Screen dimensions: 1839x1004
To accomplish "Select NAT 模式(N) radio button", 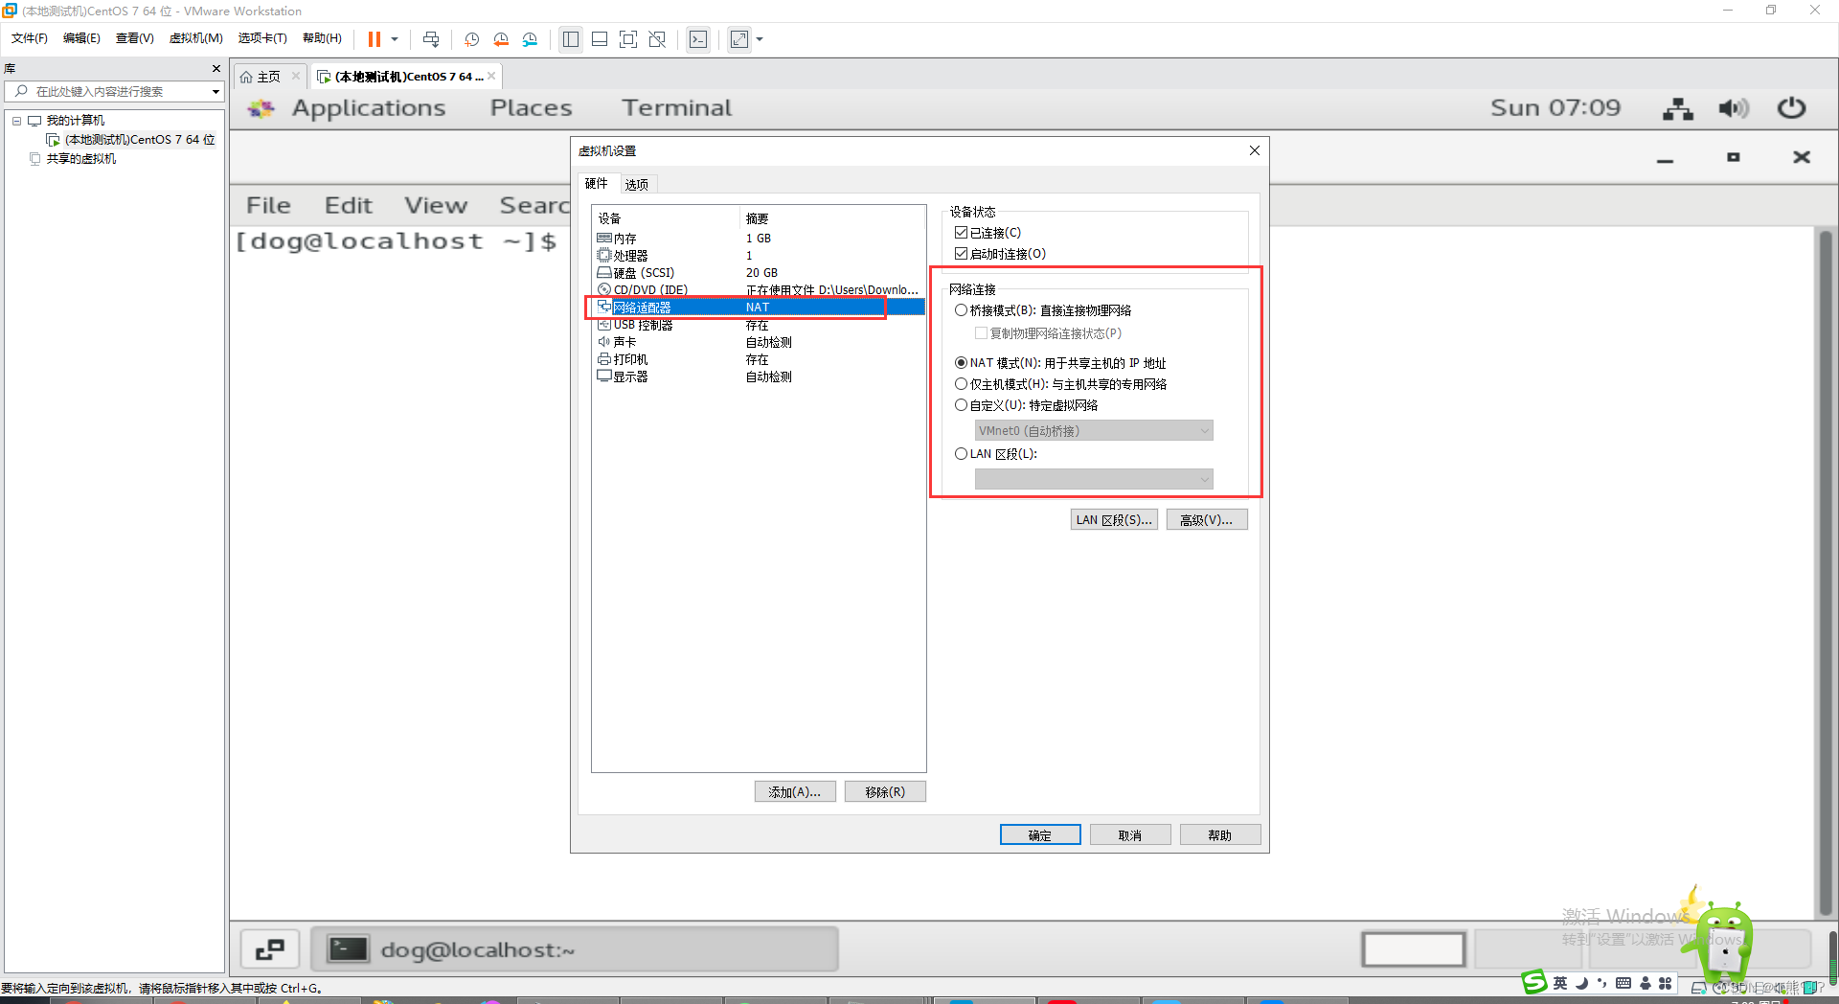I will 961,363.
